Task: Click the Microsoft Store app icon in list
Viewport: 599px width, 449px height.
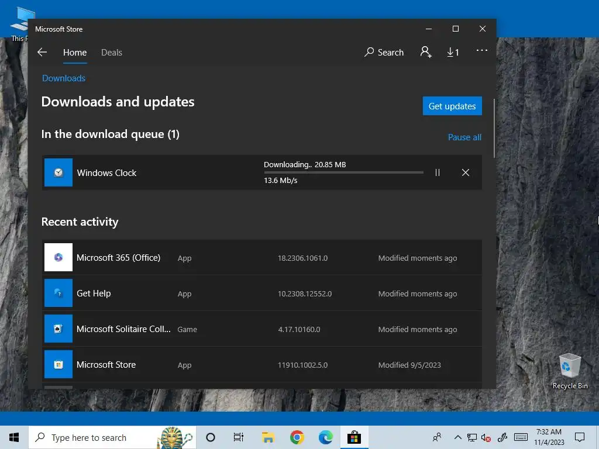Action: point(58,364)
